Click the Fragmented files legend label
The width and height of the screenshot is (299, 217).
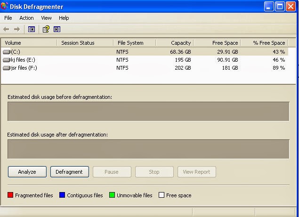[x=34, y=195]
